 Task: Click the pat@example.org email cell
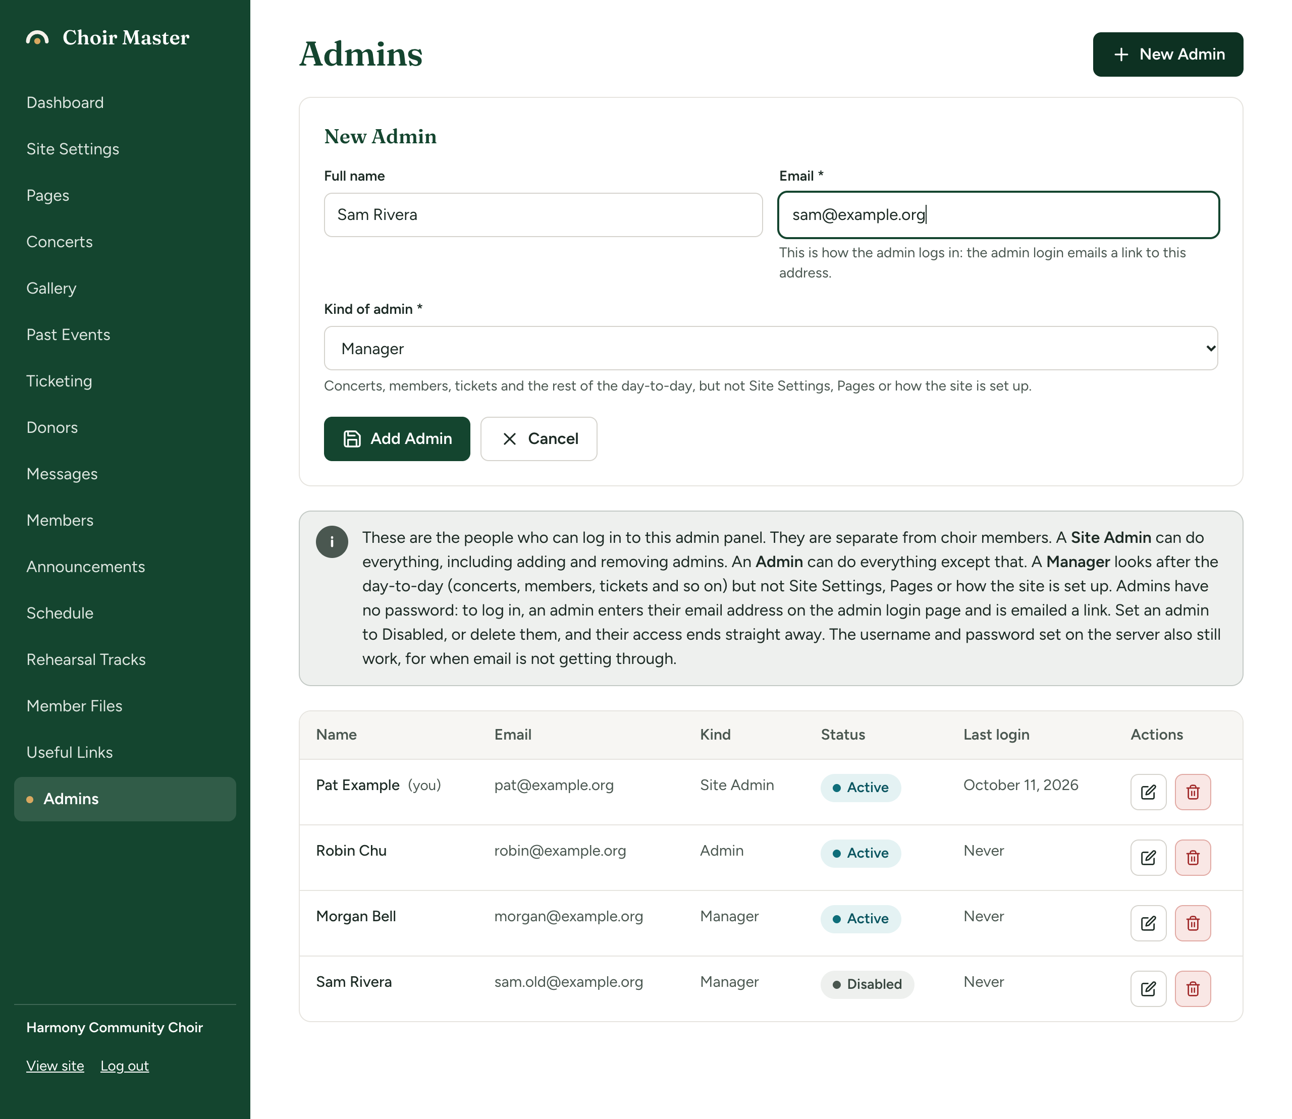[554, 785]
